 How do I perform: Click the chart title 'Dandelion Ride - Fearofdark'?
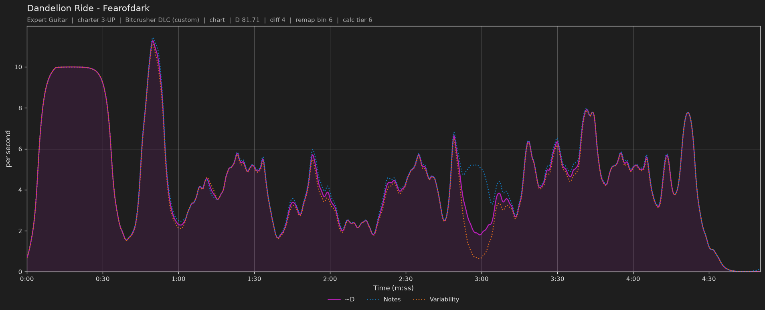pos(88,8)
